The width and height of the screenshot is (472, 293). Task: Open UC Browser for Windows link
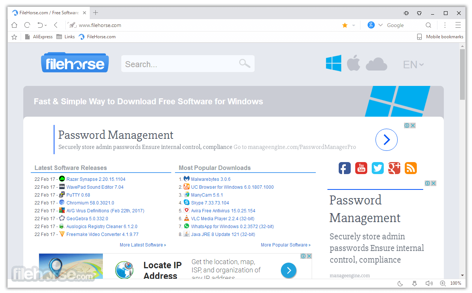[232, 187]
